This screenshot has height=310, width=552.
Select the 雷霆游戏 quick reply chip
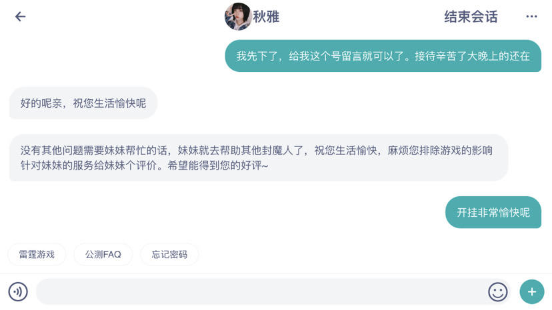tap(36, 254)
